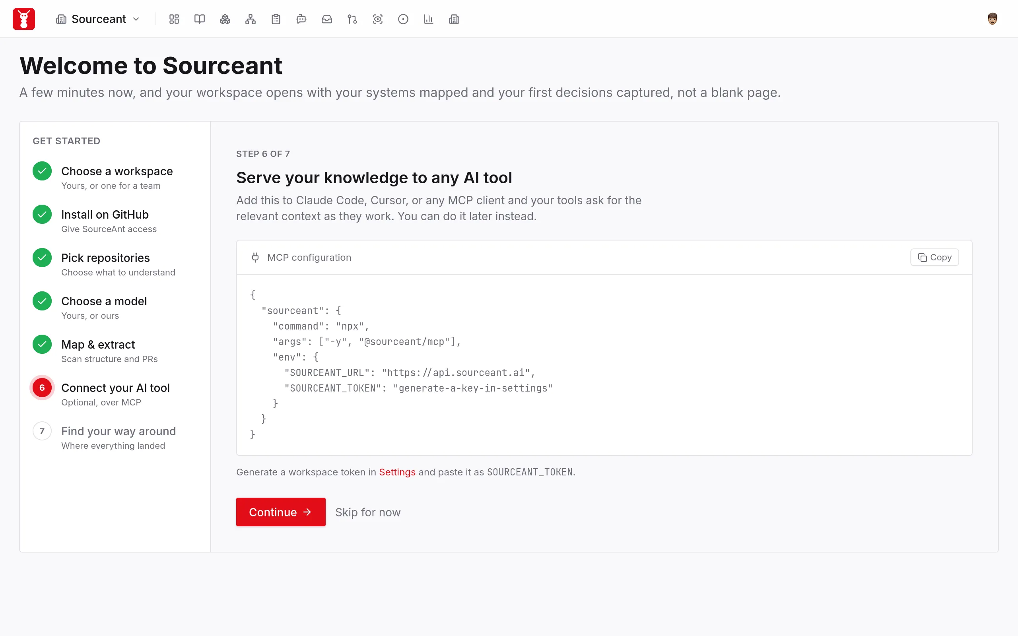Click the "args" line in the config
Image resolution: width=1018 pixels, height=636 pixels.
(367, 342)
